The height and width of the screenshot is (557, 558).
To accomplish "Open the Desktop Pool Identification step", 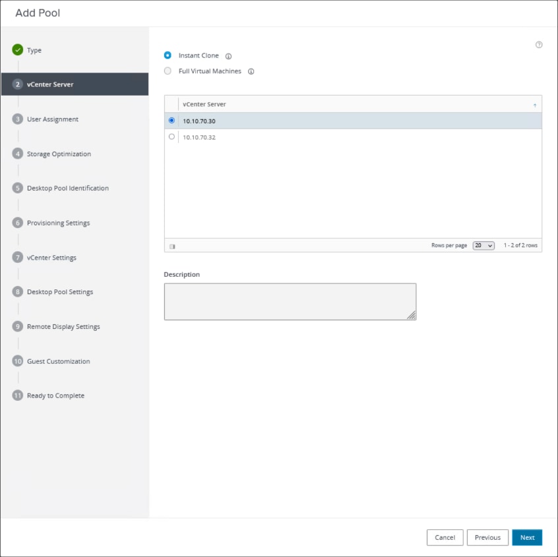I will [67, 189].
